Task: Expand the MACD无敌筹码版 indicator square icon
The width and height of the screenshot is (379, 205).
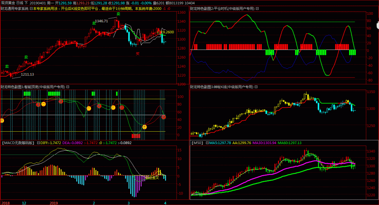Action: tap(38, 143)
